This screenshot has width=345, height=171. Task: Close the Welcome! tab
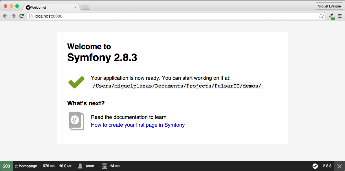point(76,7)
